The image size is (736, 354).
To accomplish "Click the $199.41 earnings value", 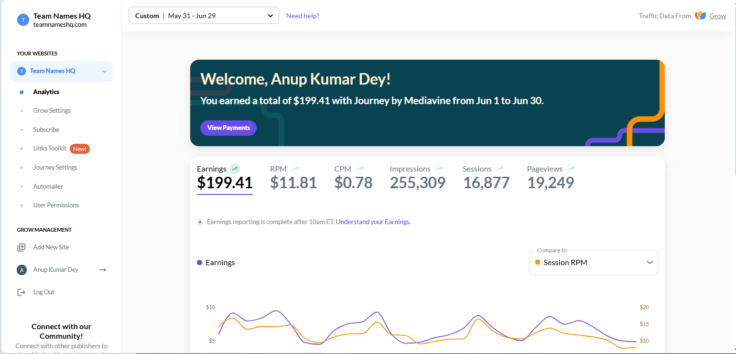I will 225,182.
